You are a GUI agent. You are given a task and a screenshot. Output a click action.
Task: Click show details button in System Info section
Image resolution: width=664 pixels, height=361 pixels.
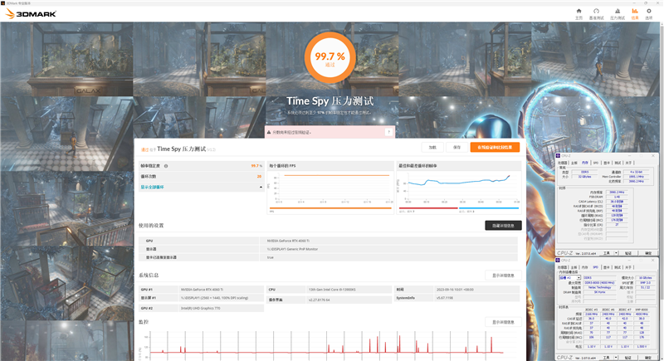point(503,276)
